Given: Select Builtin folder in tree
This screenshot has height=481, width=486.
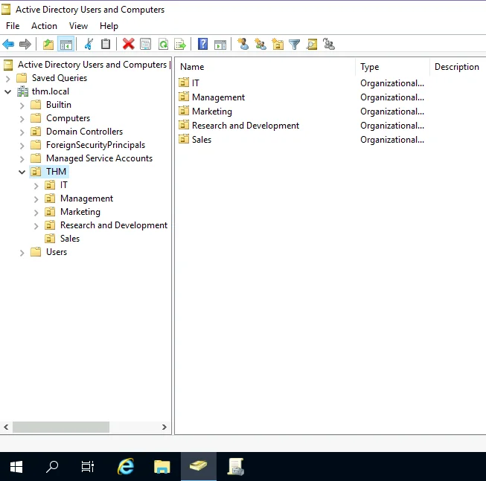Looking at the screenshot, I should (x=59, y=105).
